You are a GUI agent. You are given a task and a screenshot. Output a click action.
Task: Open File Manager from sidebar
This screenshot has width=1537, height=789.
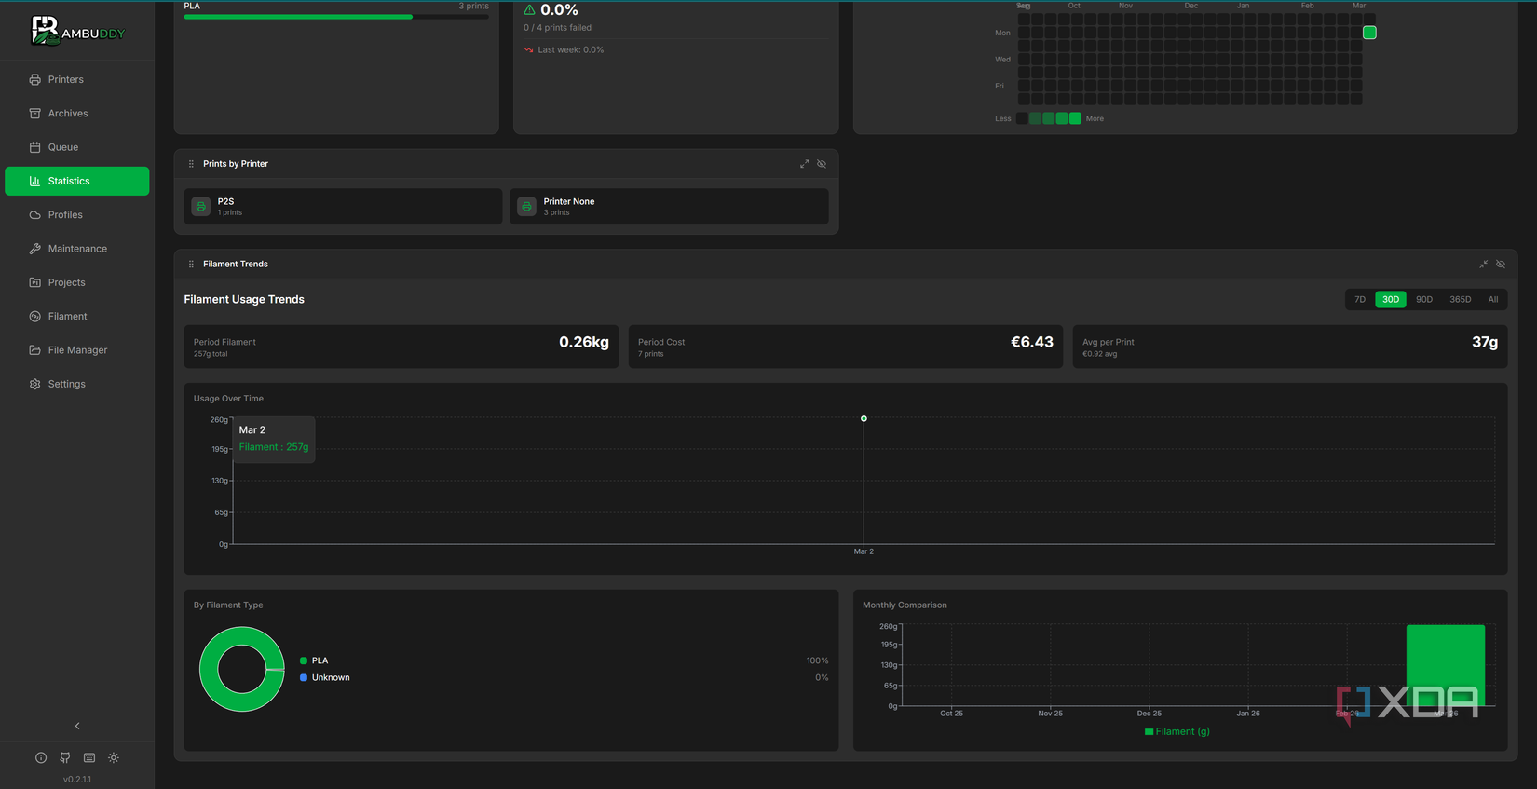[76, 350]
